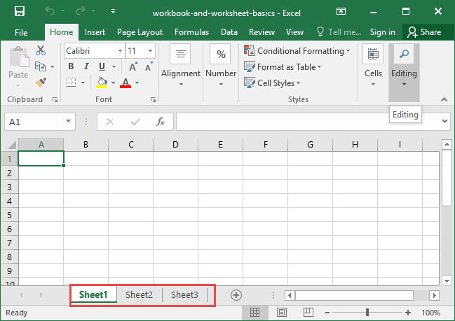Open Cell Styles menu
The width and height of the screenshot is (455, 321).
pos(272,83)
